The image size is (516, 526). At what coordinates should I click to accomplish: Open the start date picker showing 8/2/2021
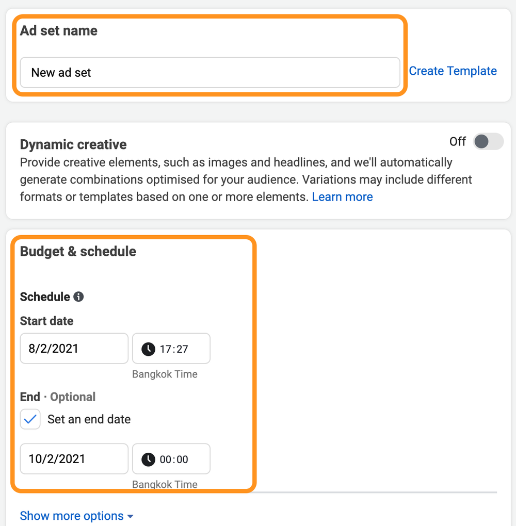point(74,349)
